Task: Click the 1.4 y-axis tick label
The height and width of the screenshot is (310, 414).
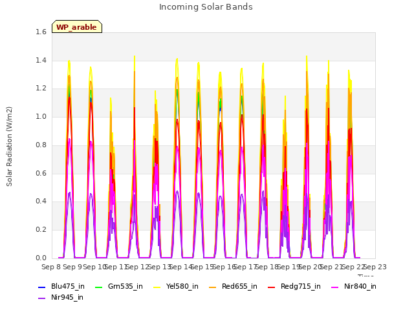Action: 41,60
